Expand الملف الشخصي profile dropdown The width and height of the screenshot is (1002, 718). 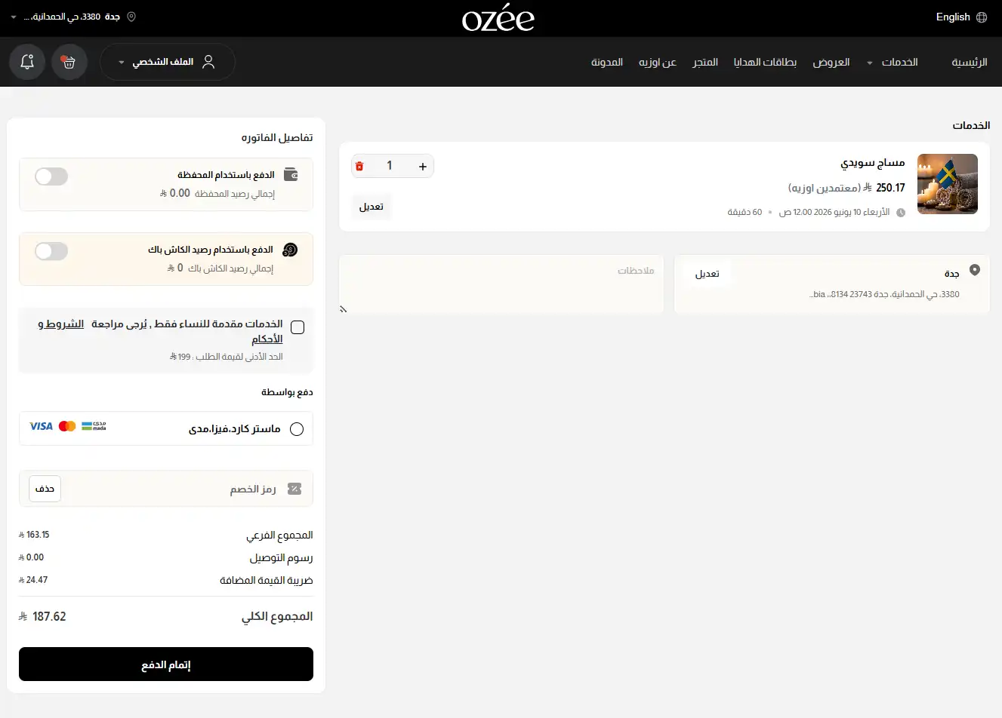click(x=168, y=62)
